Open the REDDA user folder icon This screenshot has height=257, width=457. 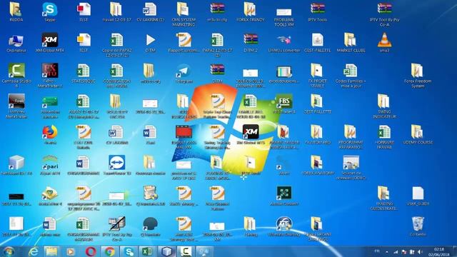[x=16, y=12]
